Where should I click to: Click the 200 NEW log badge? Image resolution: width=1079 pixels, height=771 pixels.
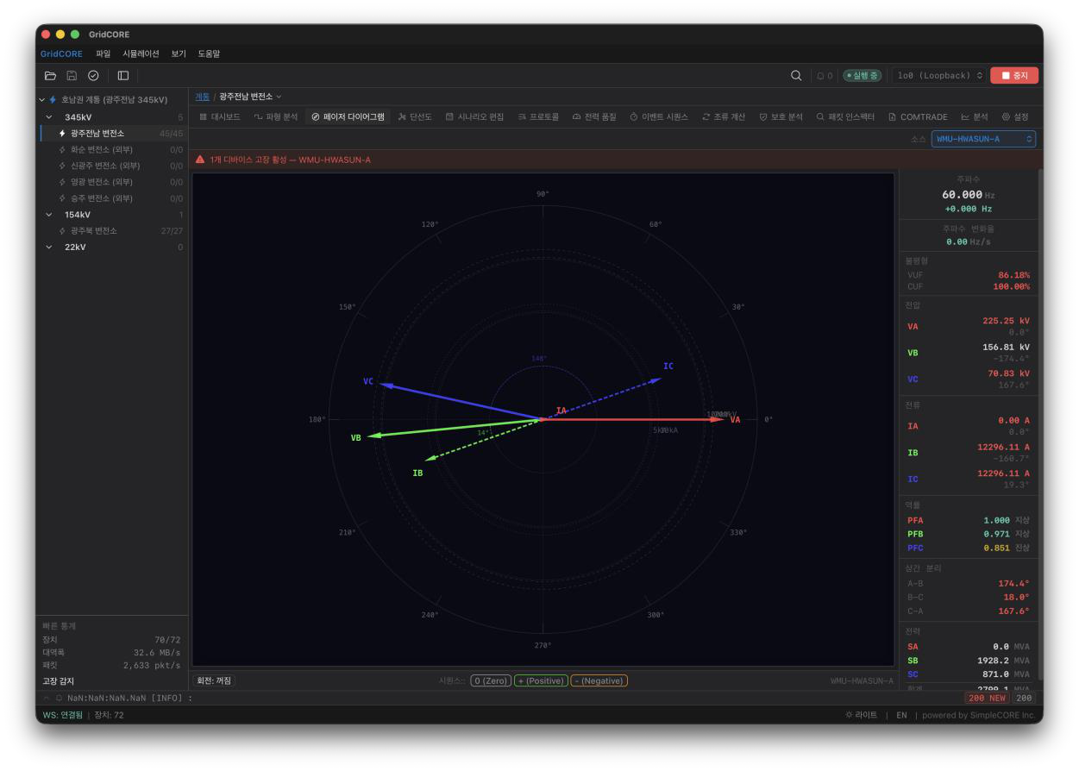(988, 698)
